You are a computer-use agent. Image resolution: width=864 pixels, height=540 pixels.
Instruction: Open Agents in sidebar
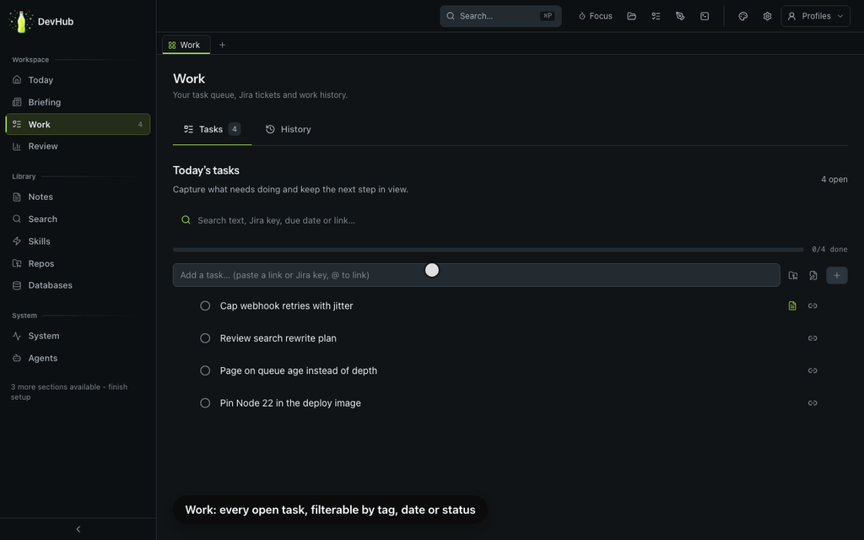point(78,358)
